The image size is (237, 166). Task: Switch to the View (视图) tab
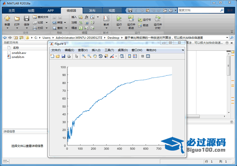pos(112,10)
